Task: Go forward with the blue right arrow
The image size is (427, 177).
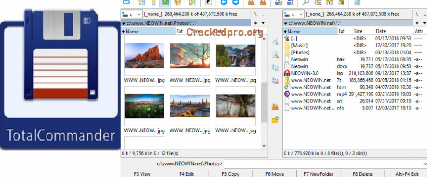Action: 235,3
